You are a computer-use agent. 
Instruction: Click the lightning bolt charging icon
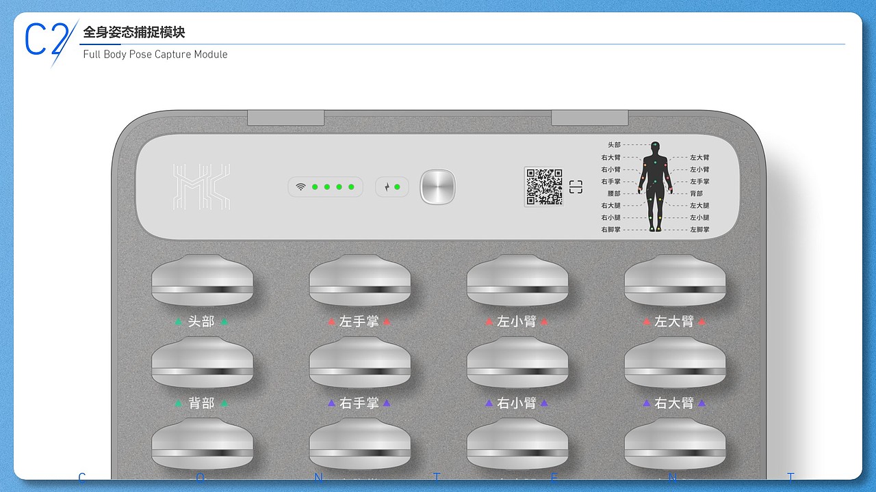(x=387, y=187)
